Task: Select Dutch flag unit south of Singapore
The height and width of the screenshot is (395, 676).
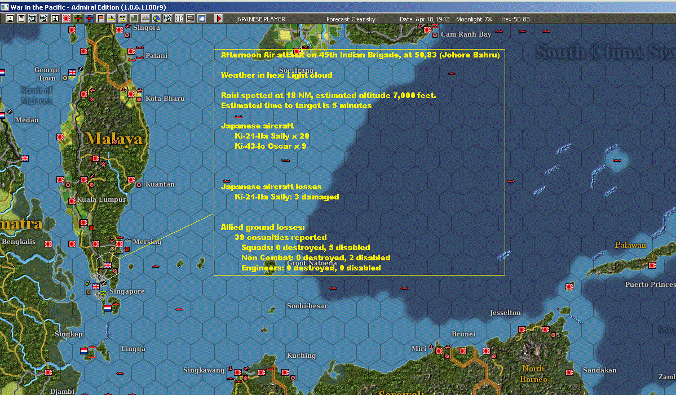Action: pos(107,308)
